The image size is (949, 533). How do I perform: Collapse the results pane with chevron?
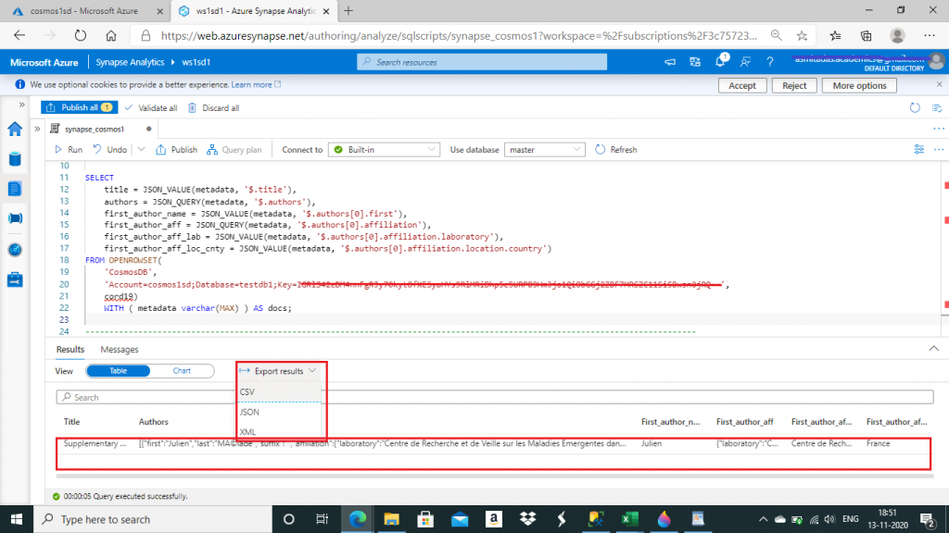pos(932,349)
